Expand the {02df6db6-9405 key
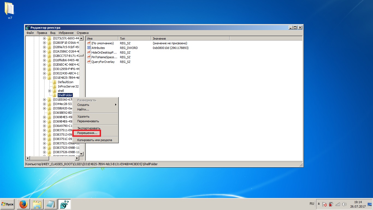This screenshot has height=210, width=373. pos(44,60)
